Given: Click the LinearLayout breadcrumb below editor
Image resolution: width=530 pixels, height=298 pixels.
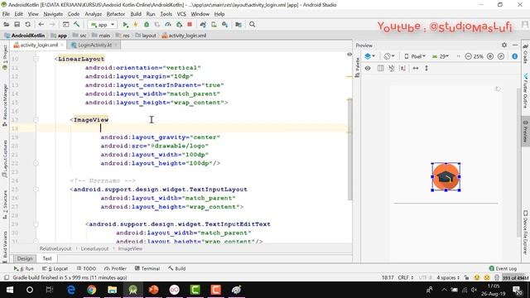Looking at the screenshot, I should (94, 248).
